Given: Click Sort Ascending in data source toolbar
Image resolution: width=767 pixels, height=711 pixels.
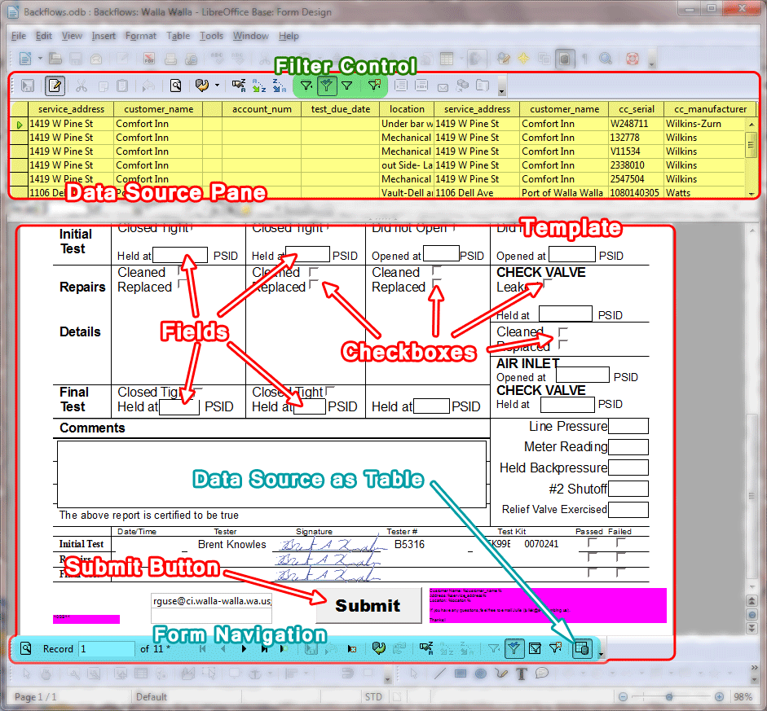Looking at the screenshot, I should [x=260, y=86].
